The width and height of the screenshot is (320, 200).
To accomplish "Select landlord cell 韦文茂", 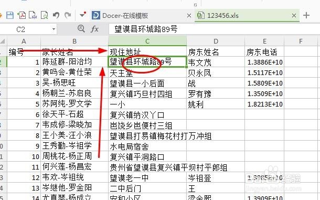I will (216, 62).
